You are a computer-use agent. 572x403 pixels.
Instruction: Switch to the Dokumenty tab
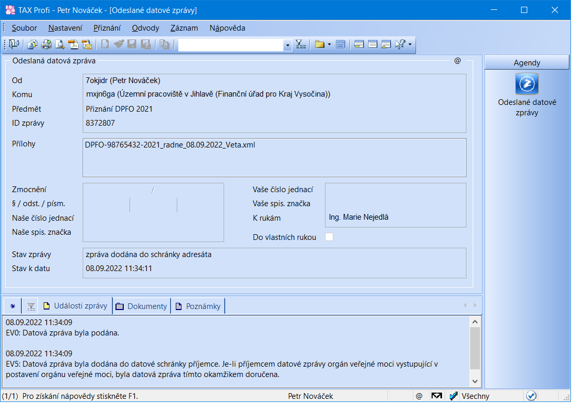(x=141, y=306)
